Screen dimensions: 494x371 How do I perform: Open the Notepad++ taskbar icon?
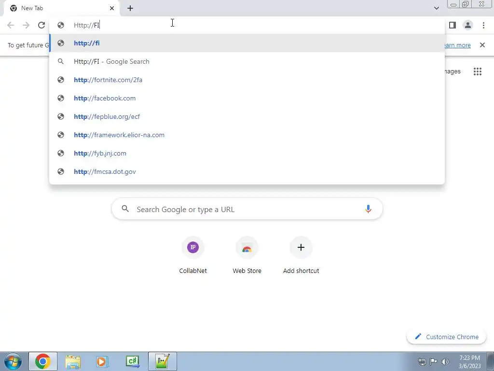pos(163,361)
